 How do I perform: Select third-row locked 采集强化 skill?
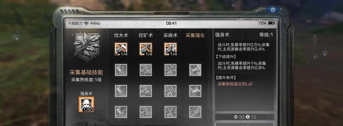[195, 91]
